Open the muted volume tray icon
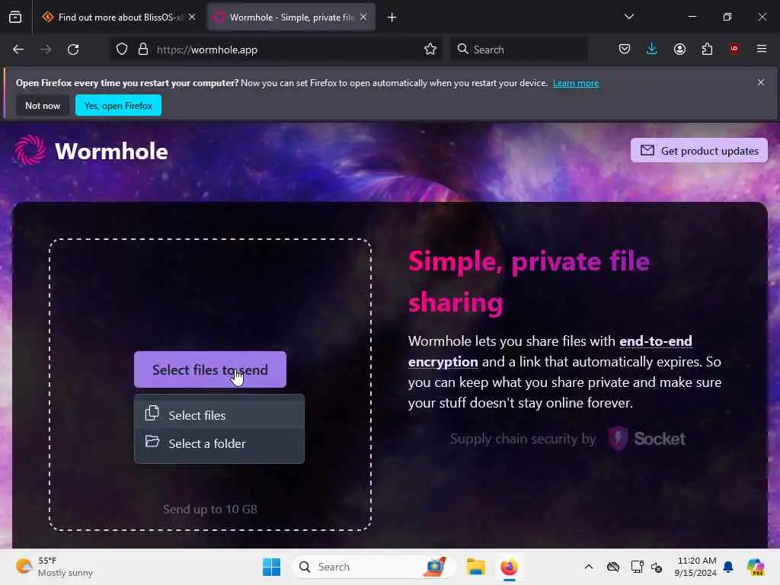 click(657, 567)
